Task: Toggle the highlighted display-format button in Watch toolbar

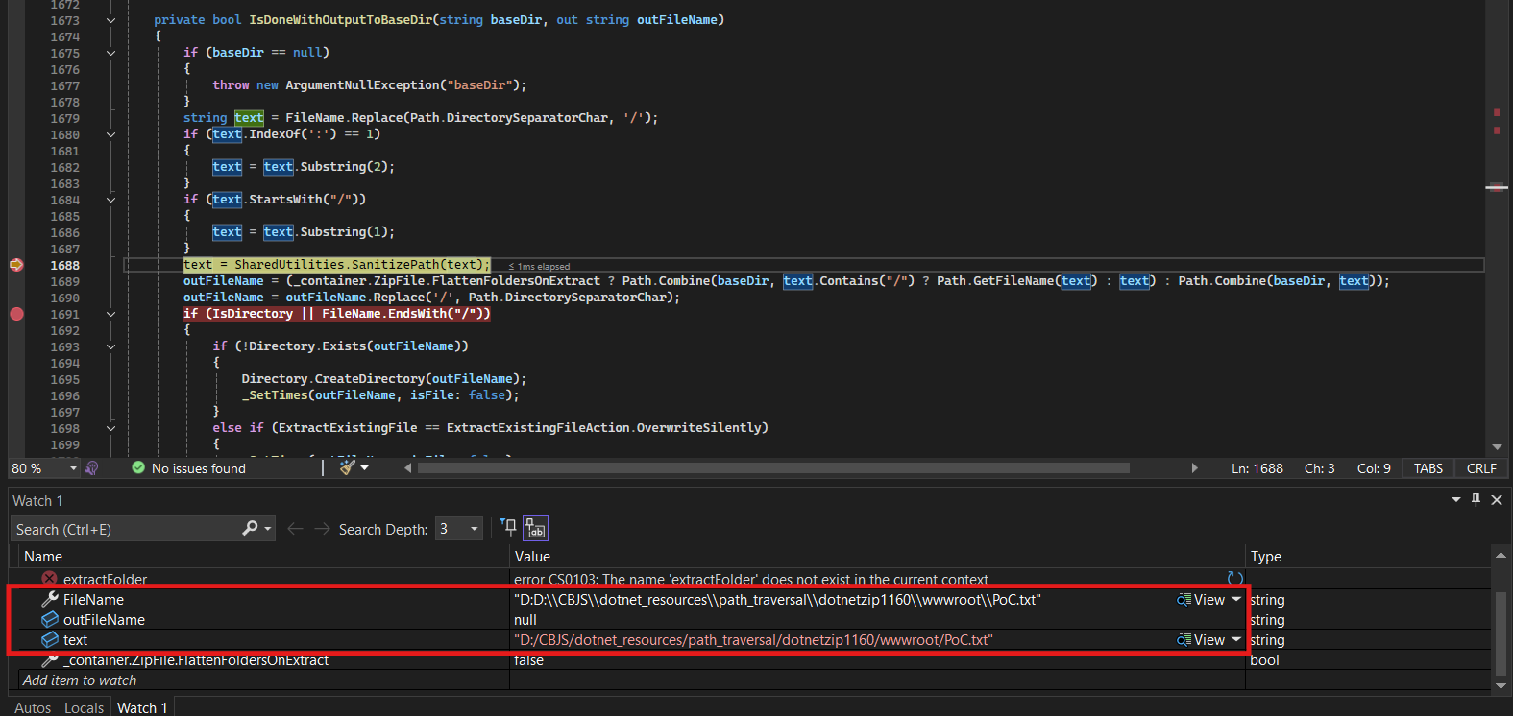Action: [x=535, y=529]
